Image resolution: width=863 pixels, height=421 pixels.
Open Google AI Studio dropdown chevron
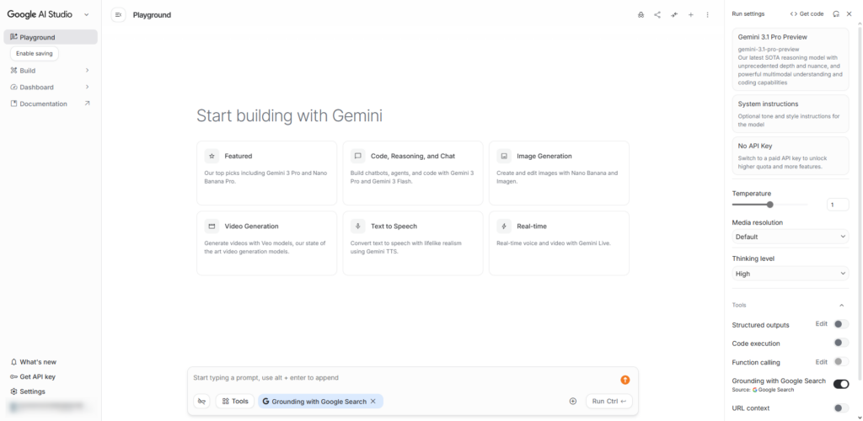[x=87, y=15]
